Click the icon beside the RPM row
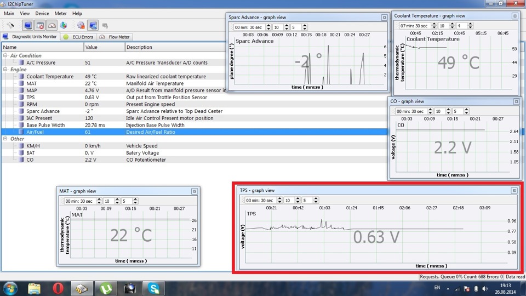Screen dimensions: 526x296 point(21,104)
